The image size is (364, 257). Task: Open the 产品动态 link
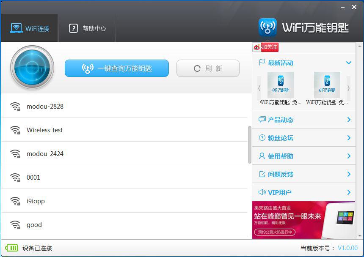pos(281,120)
